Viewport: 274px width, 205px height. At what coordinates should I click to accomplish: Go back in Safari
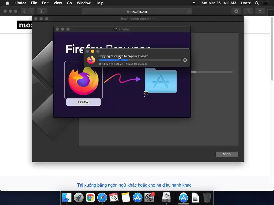point(24,11)
